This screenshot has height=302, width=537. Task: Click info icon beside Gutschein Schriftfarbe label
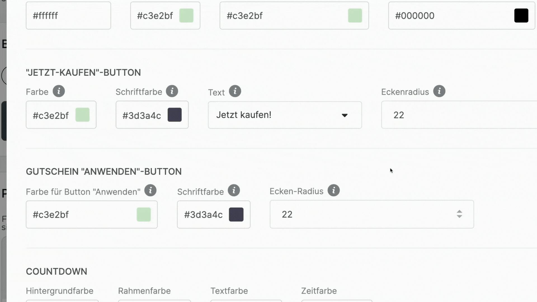234,190
